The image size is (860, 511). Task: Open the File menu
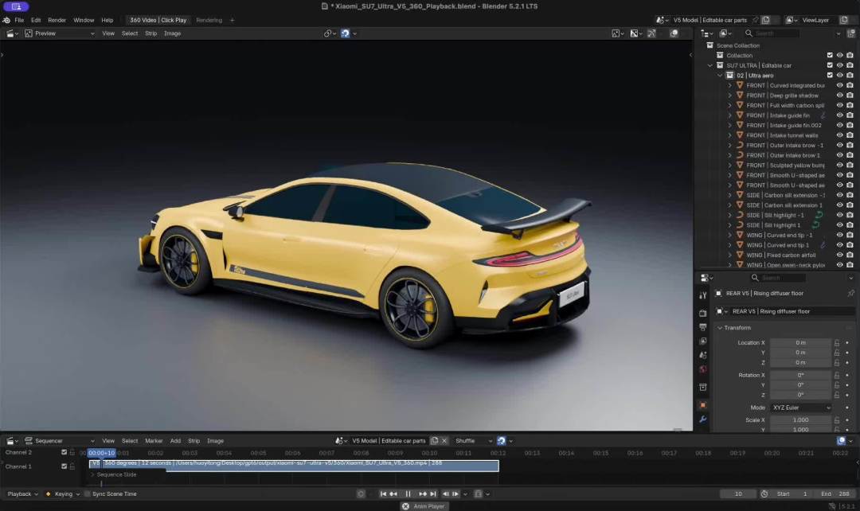tap(19, 20)
